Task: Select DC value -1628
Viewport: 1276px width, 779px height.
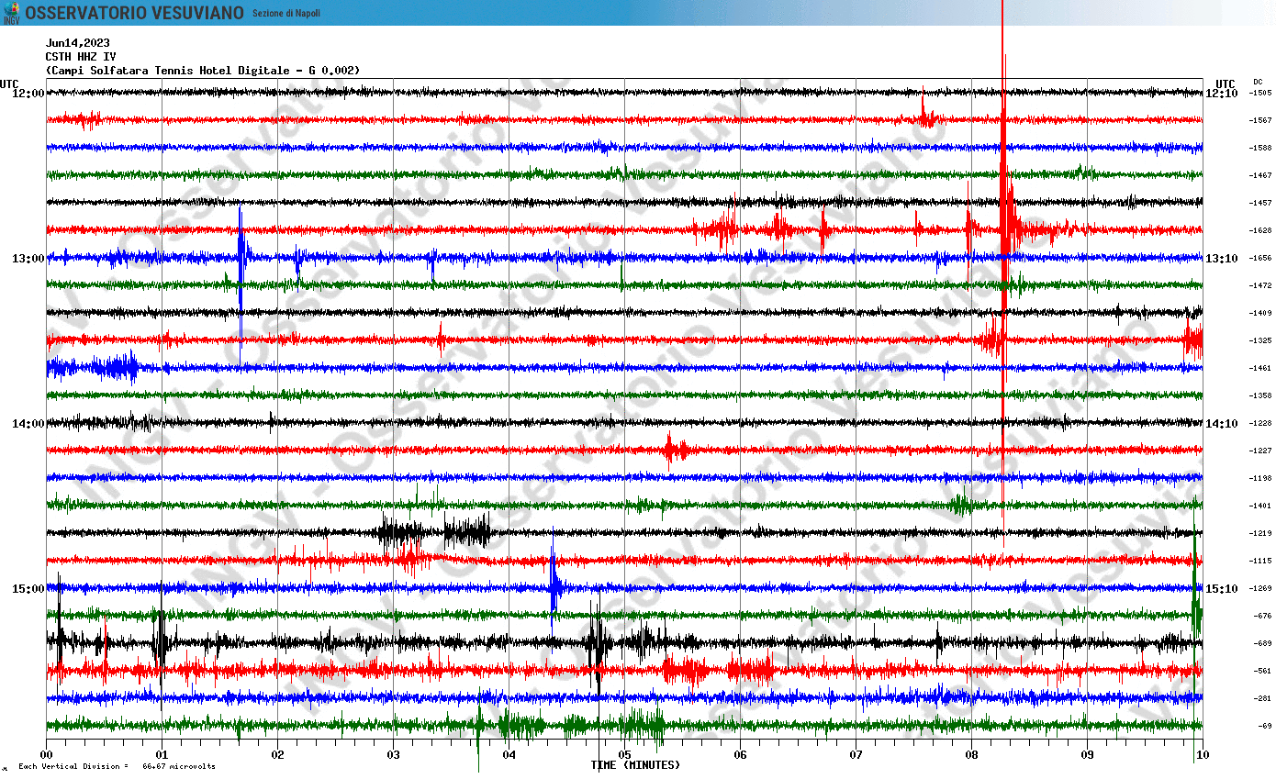Action: pyautogui.click(x=1259, y=230)
